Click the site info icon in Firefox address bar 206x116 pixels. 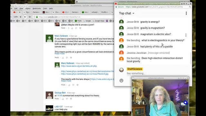[34, 17]
